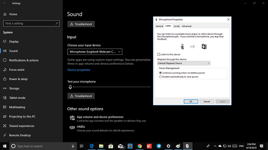
Task: Click Projecting to this PC icon
Action: tap(5, 116)
